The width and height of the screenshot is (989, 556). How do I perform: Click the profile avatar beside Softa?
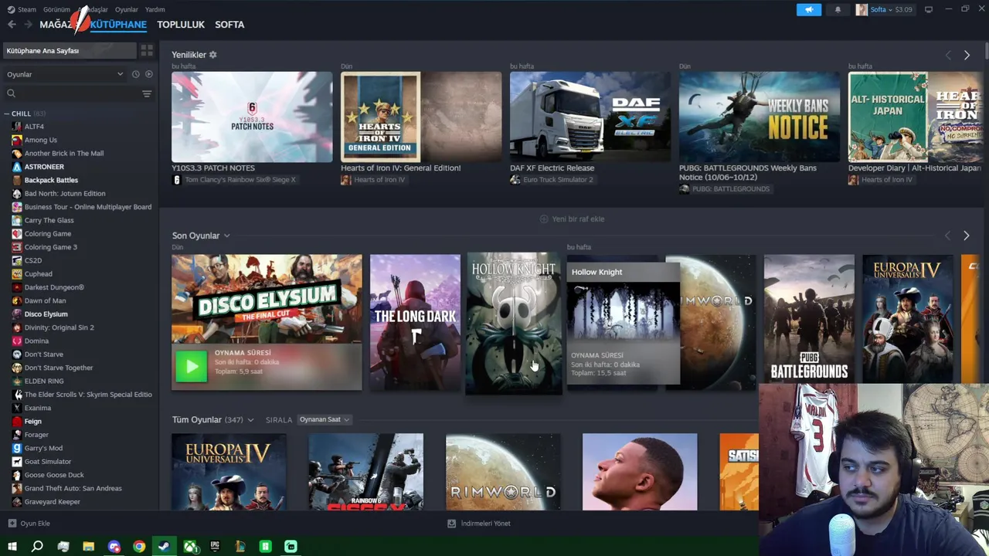point(862,10)
